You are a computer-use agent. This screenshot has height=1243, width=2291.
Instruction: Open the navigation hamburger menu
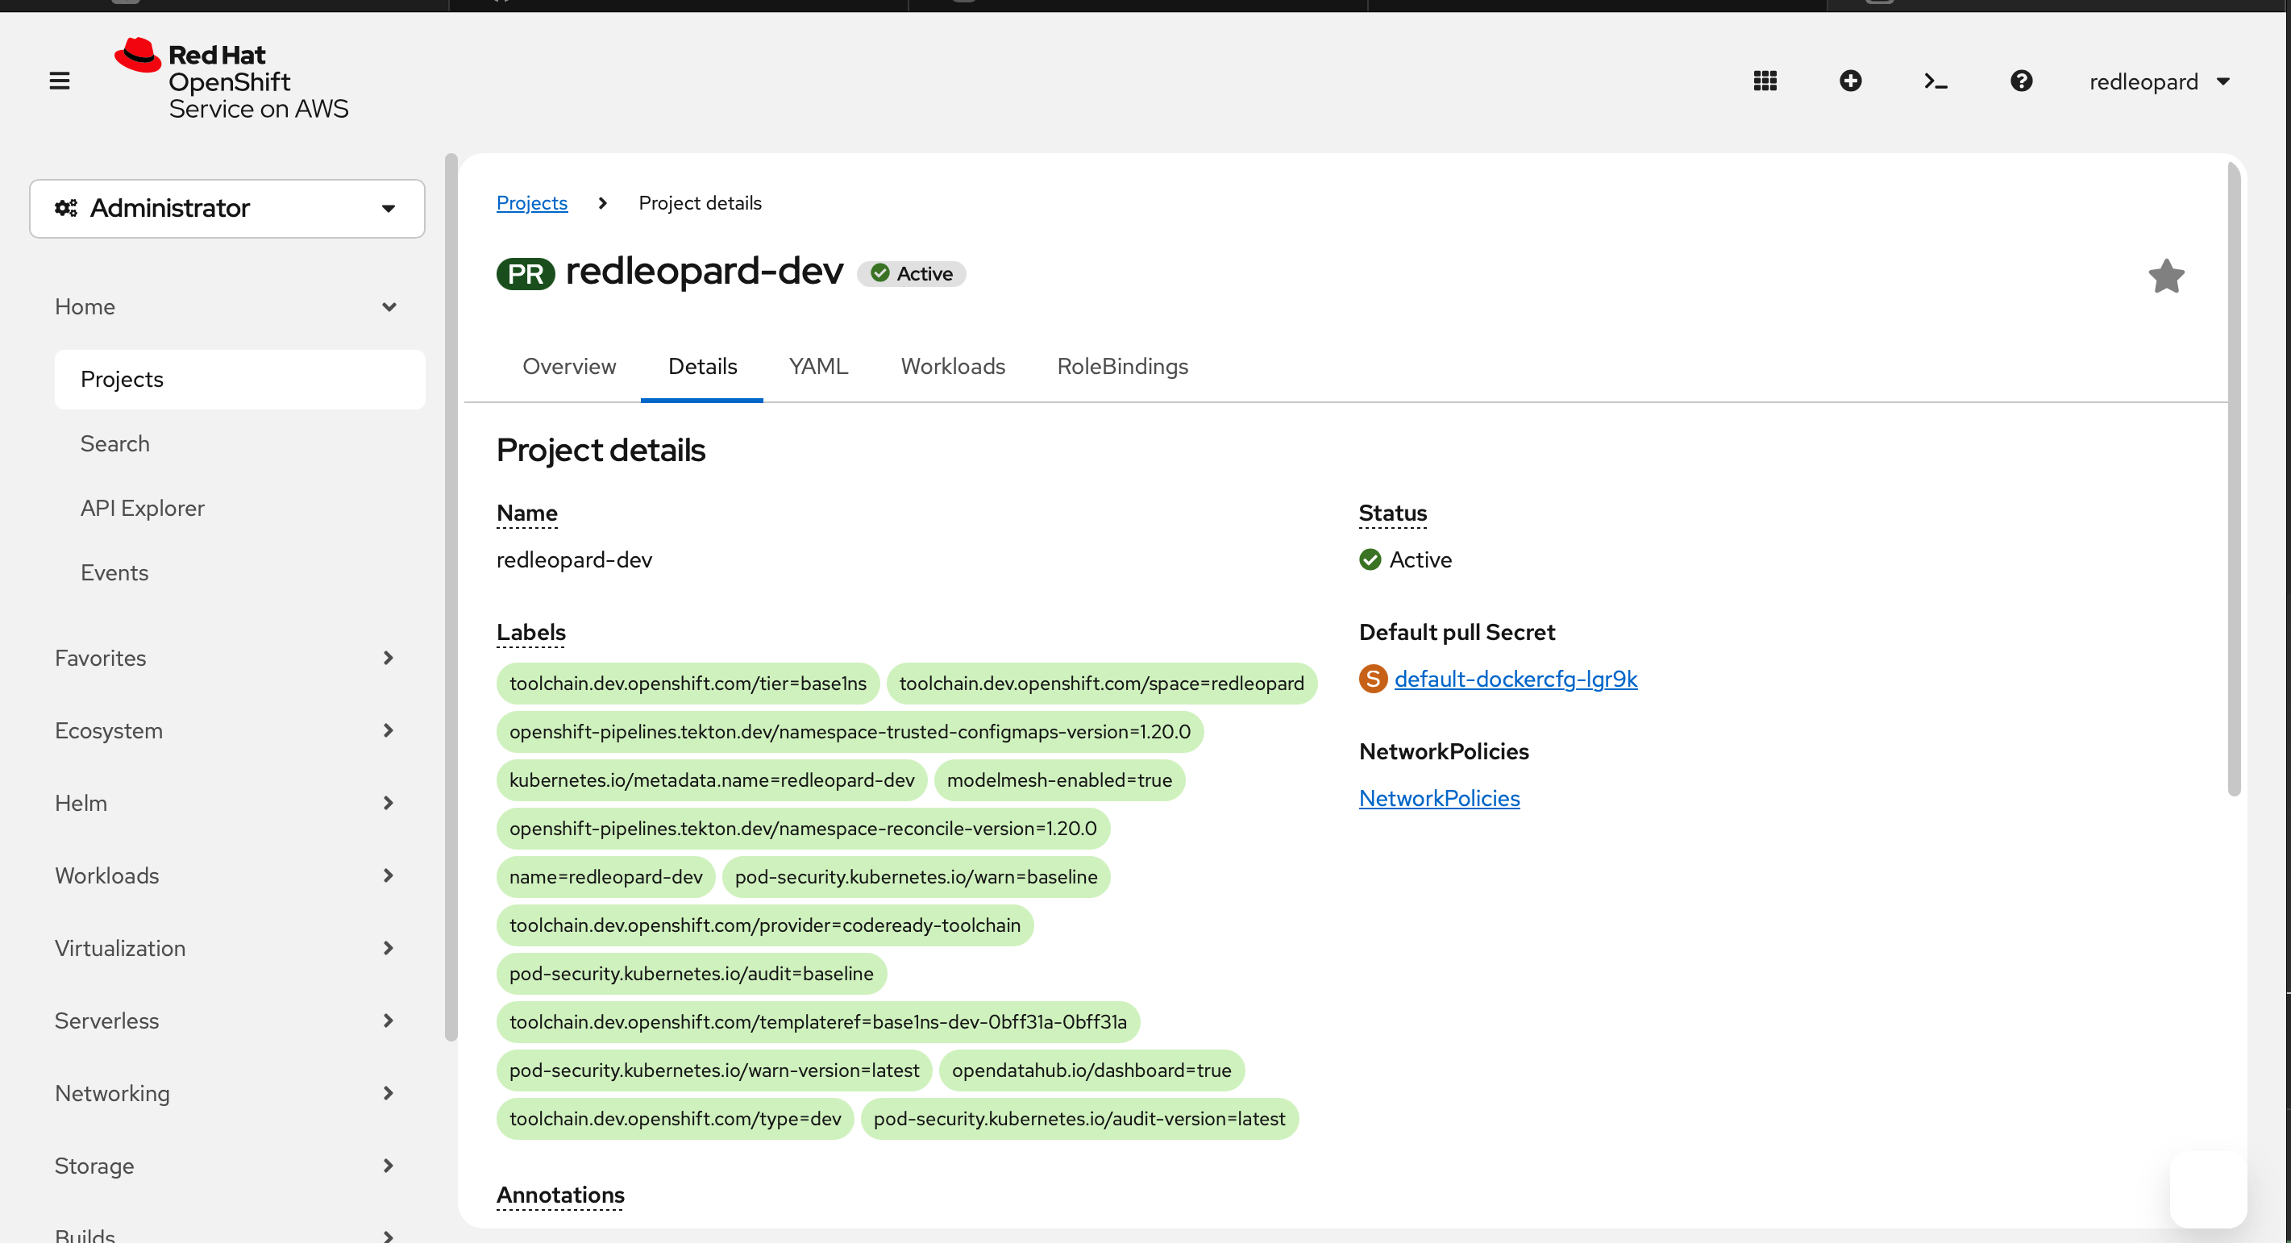59,81
